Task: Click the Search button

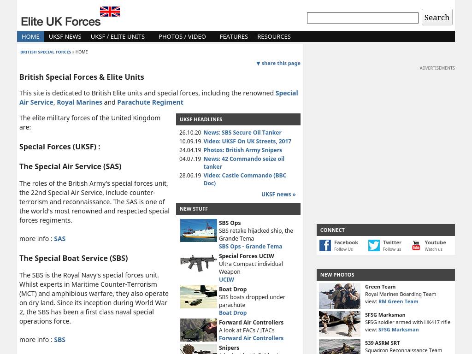Action: point(437,17)
